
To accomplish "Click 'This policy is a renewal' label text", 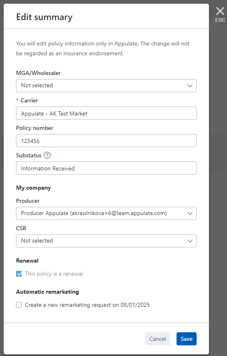I will coord(54,274).
